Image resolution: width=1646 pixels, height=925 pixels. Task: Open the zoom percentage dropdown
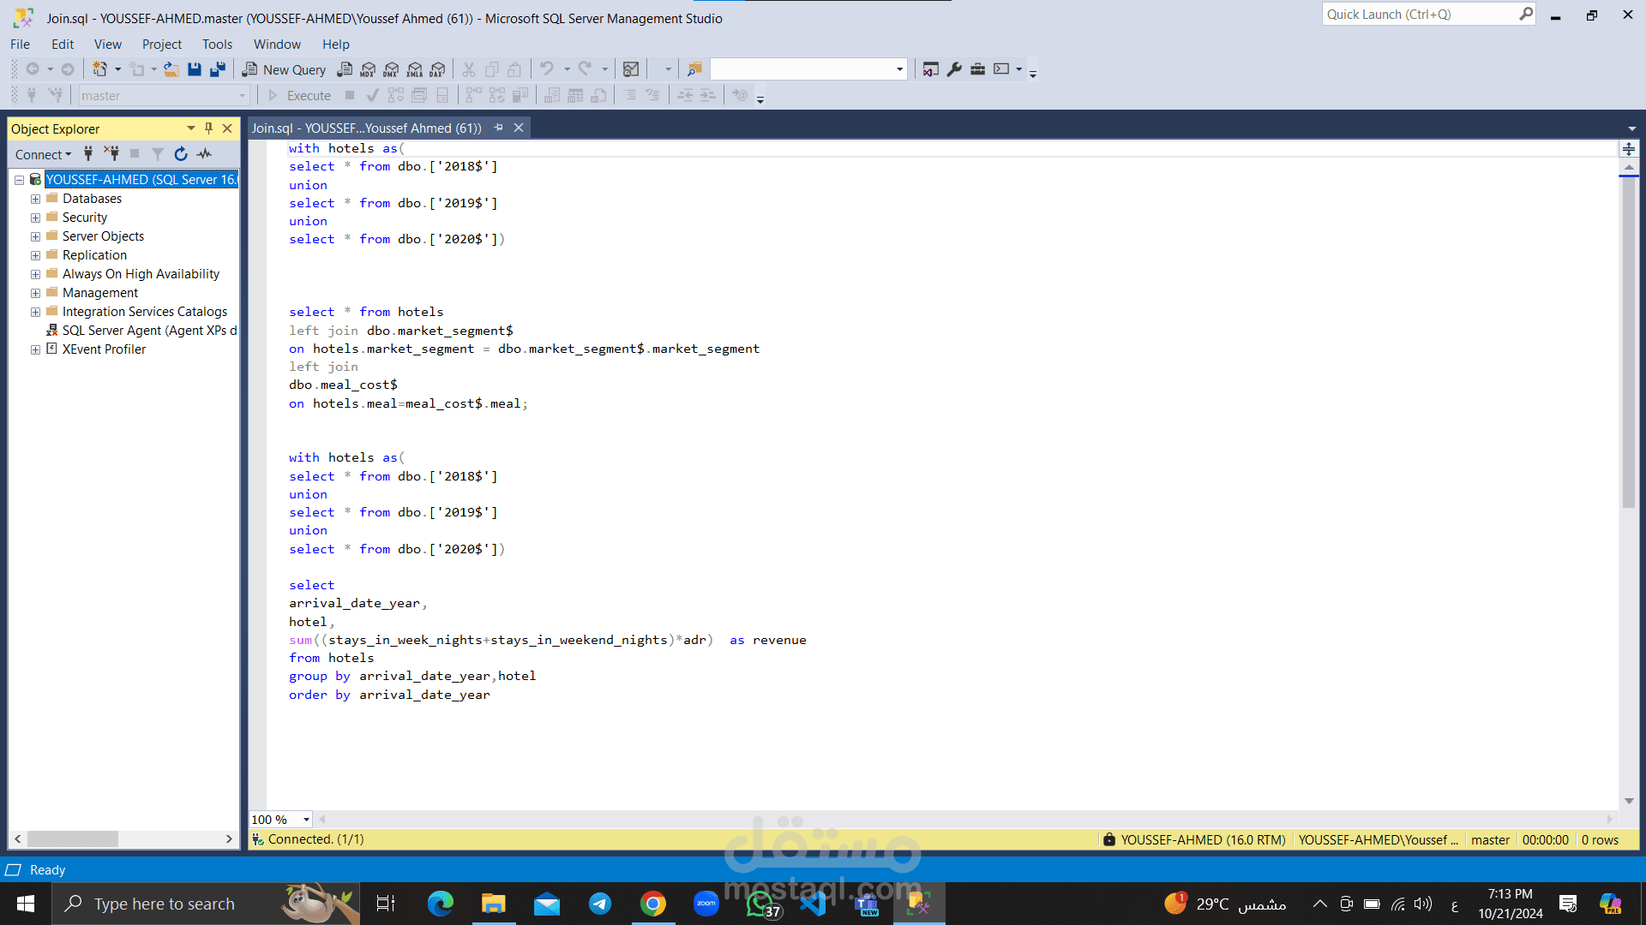coord(306,820)
